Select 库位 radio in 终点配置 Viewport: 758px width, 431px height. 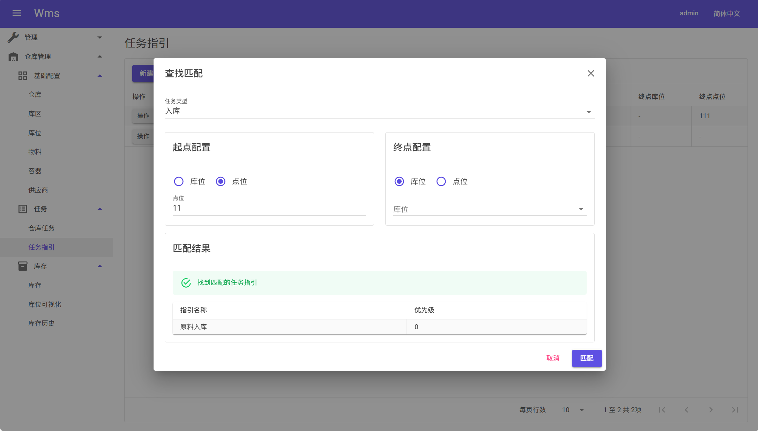point(399,181)
